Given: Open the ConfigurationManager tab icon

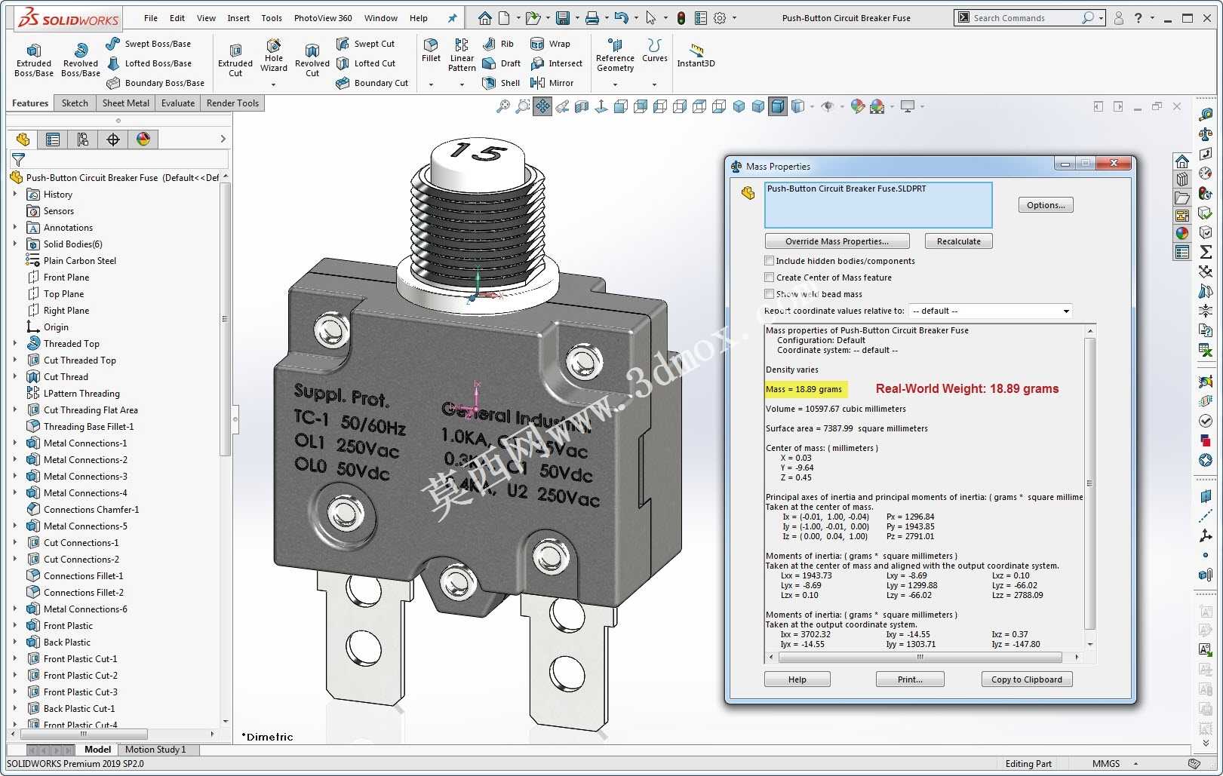Looking at the screenshot, I should pyautogui.click(x=83, y=139).
